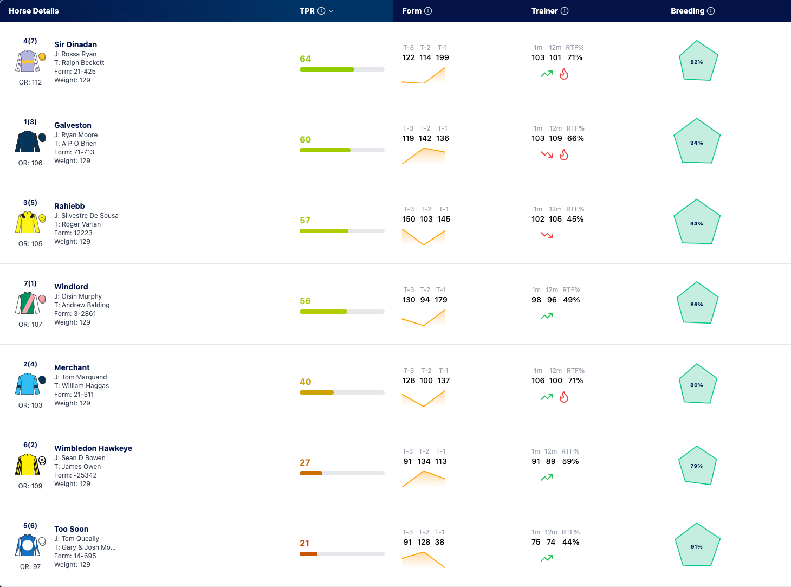Screen dimensions: 791x587
Task: Select Windlord's green upward trend arrow
Action: (547, 316)
